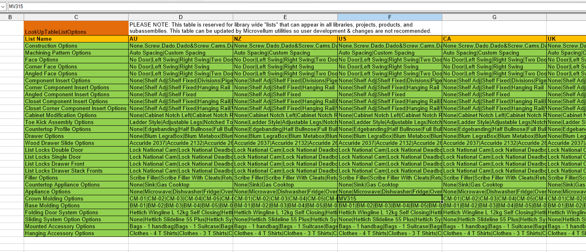Click the formula bar showing MV315

pyautogui.click(x=296, y=7)
